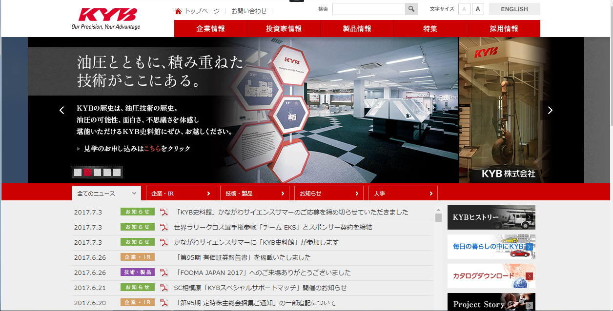Open SC相模原「KYBスペシャルサポートマッチ」 news headline
The height and width of the screenshot is (311, 613).
[260, 288]
